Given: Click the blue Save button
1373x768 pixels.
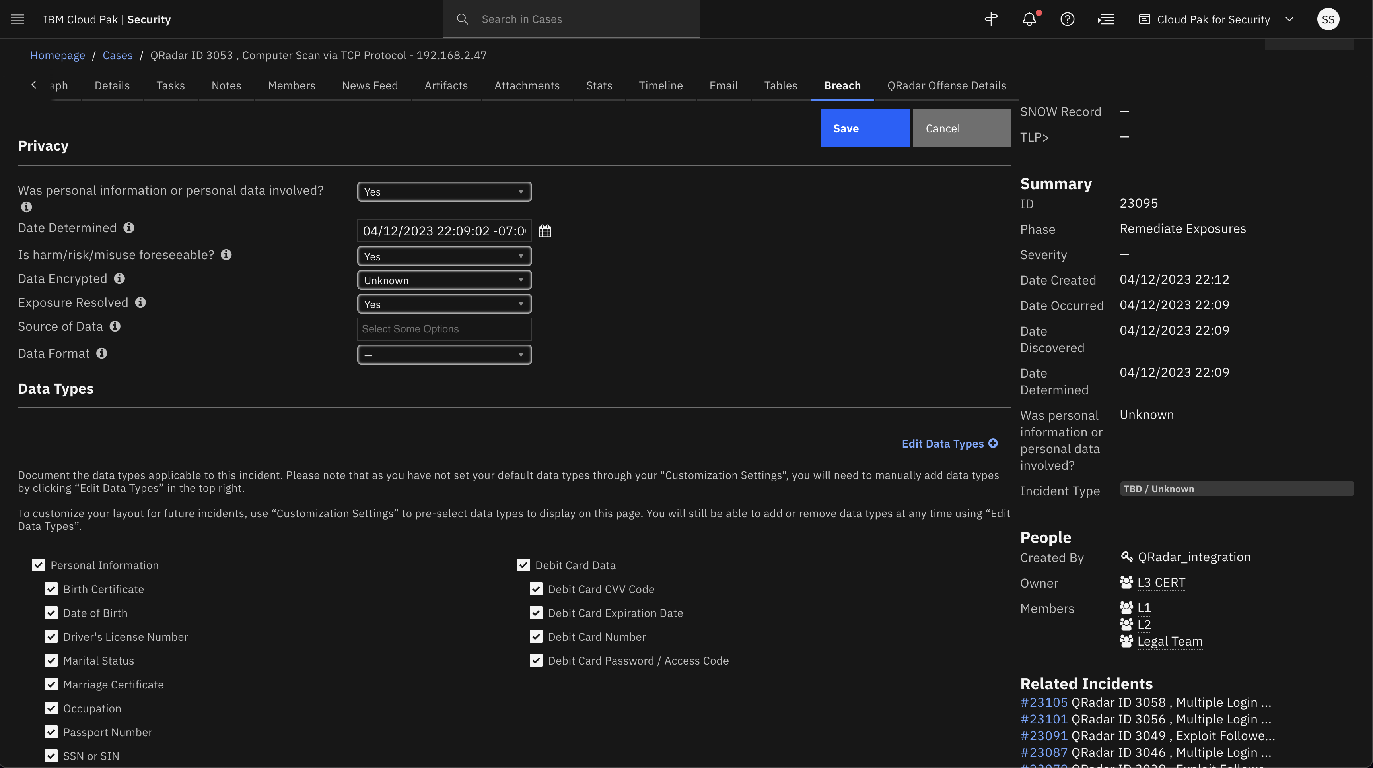Looking at the screenshot, I should (865, 128).
